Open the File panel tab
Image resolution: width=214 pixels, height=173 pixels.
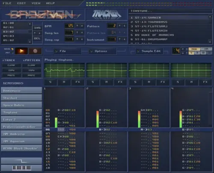(67, 51)
